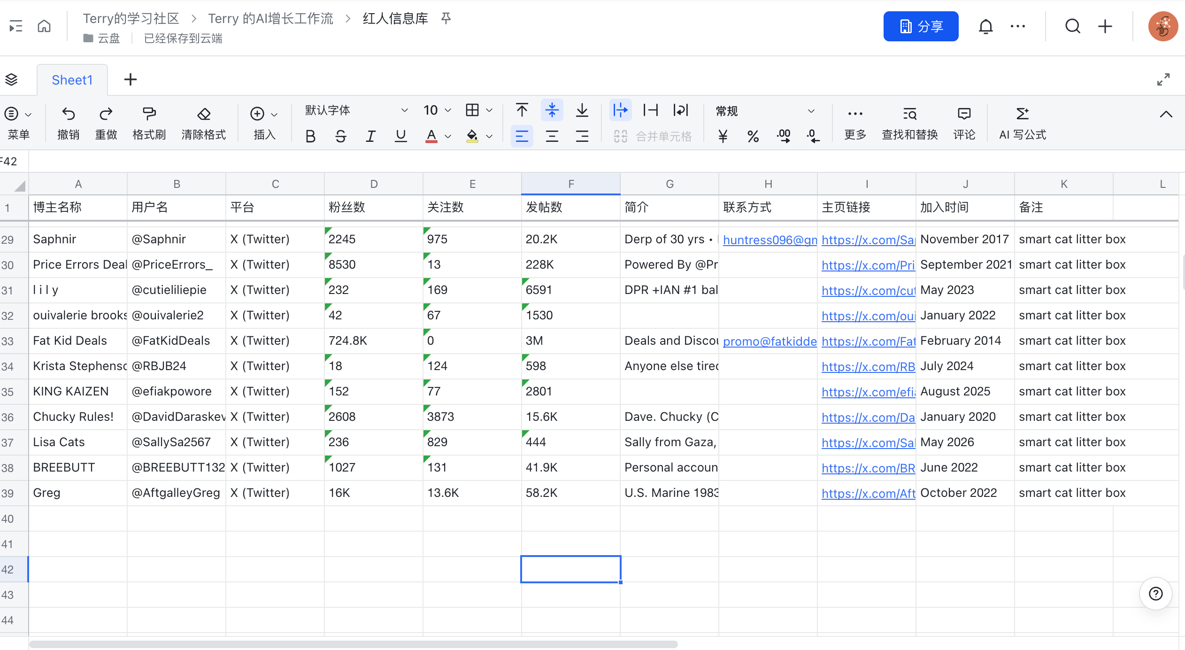The height and width of the screenshot is (650, 1185).
Task: Click the wrap text icon
Action: (x=681, y=110)
